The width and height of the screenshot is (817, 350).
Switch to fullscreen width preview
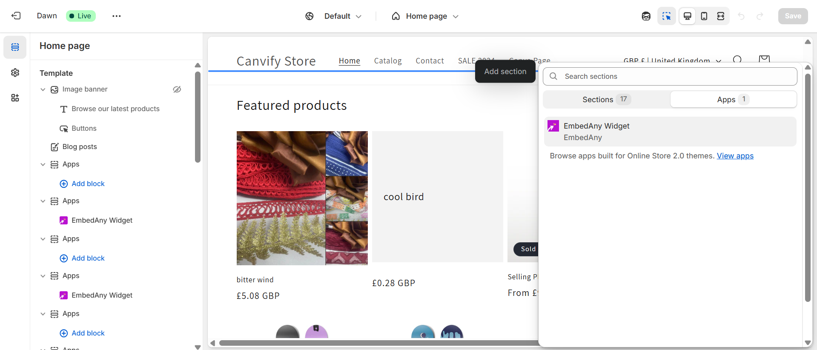[721, 16]
